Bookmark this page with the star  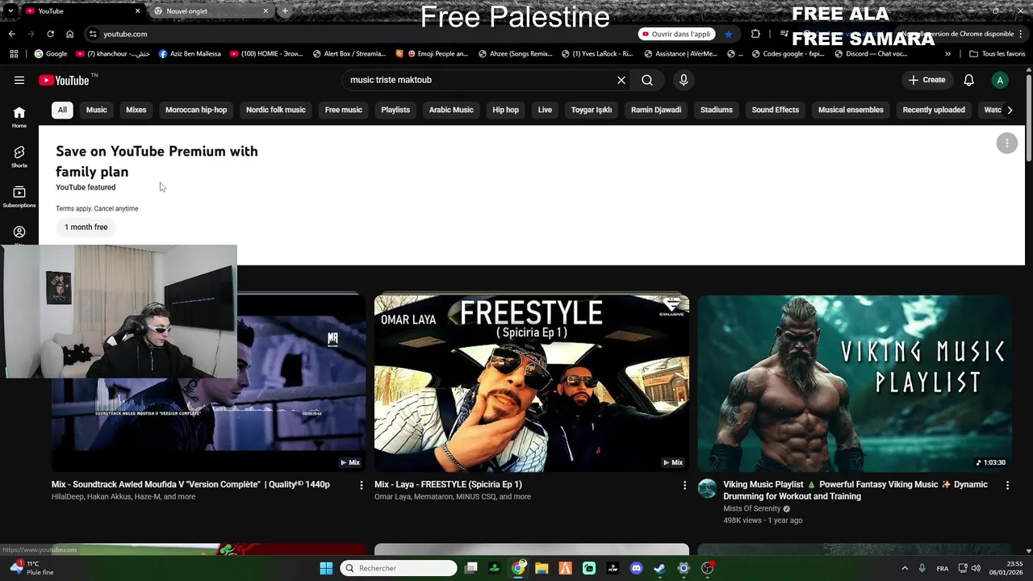coord(728,34)
